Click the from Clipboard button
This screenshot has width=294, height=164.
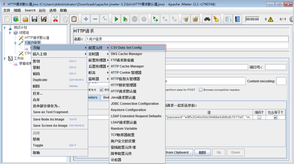(180, 152)
